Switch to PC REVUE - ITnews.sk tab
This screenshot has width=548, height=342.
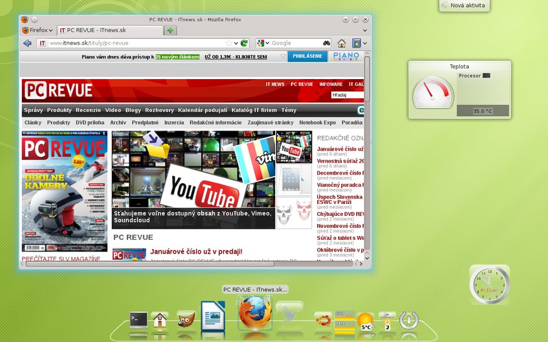[110, 30]
